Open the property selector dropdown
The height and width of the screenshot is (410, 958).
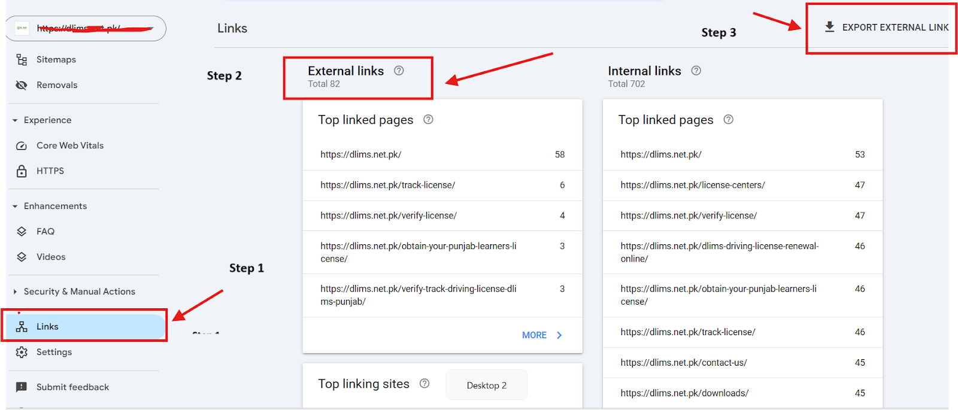86,28
